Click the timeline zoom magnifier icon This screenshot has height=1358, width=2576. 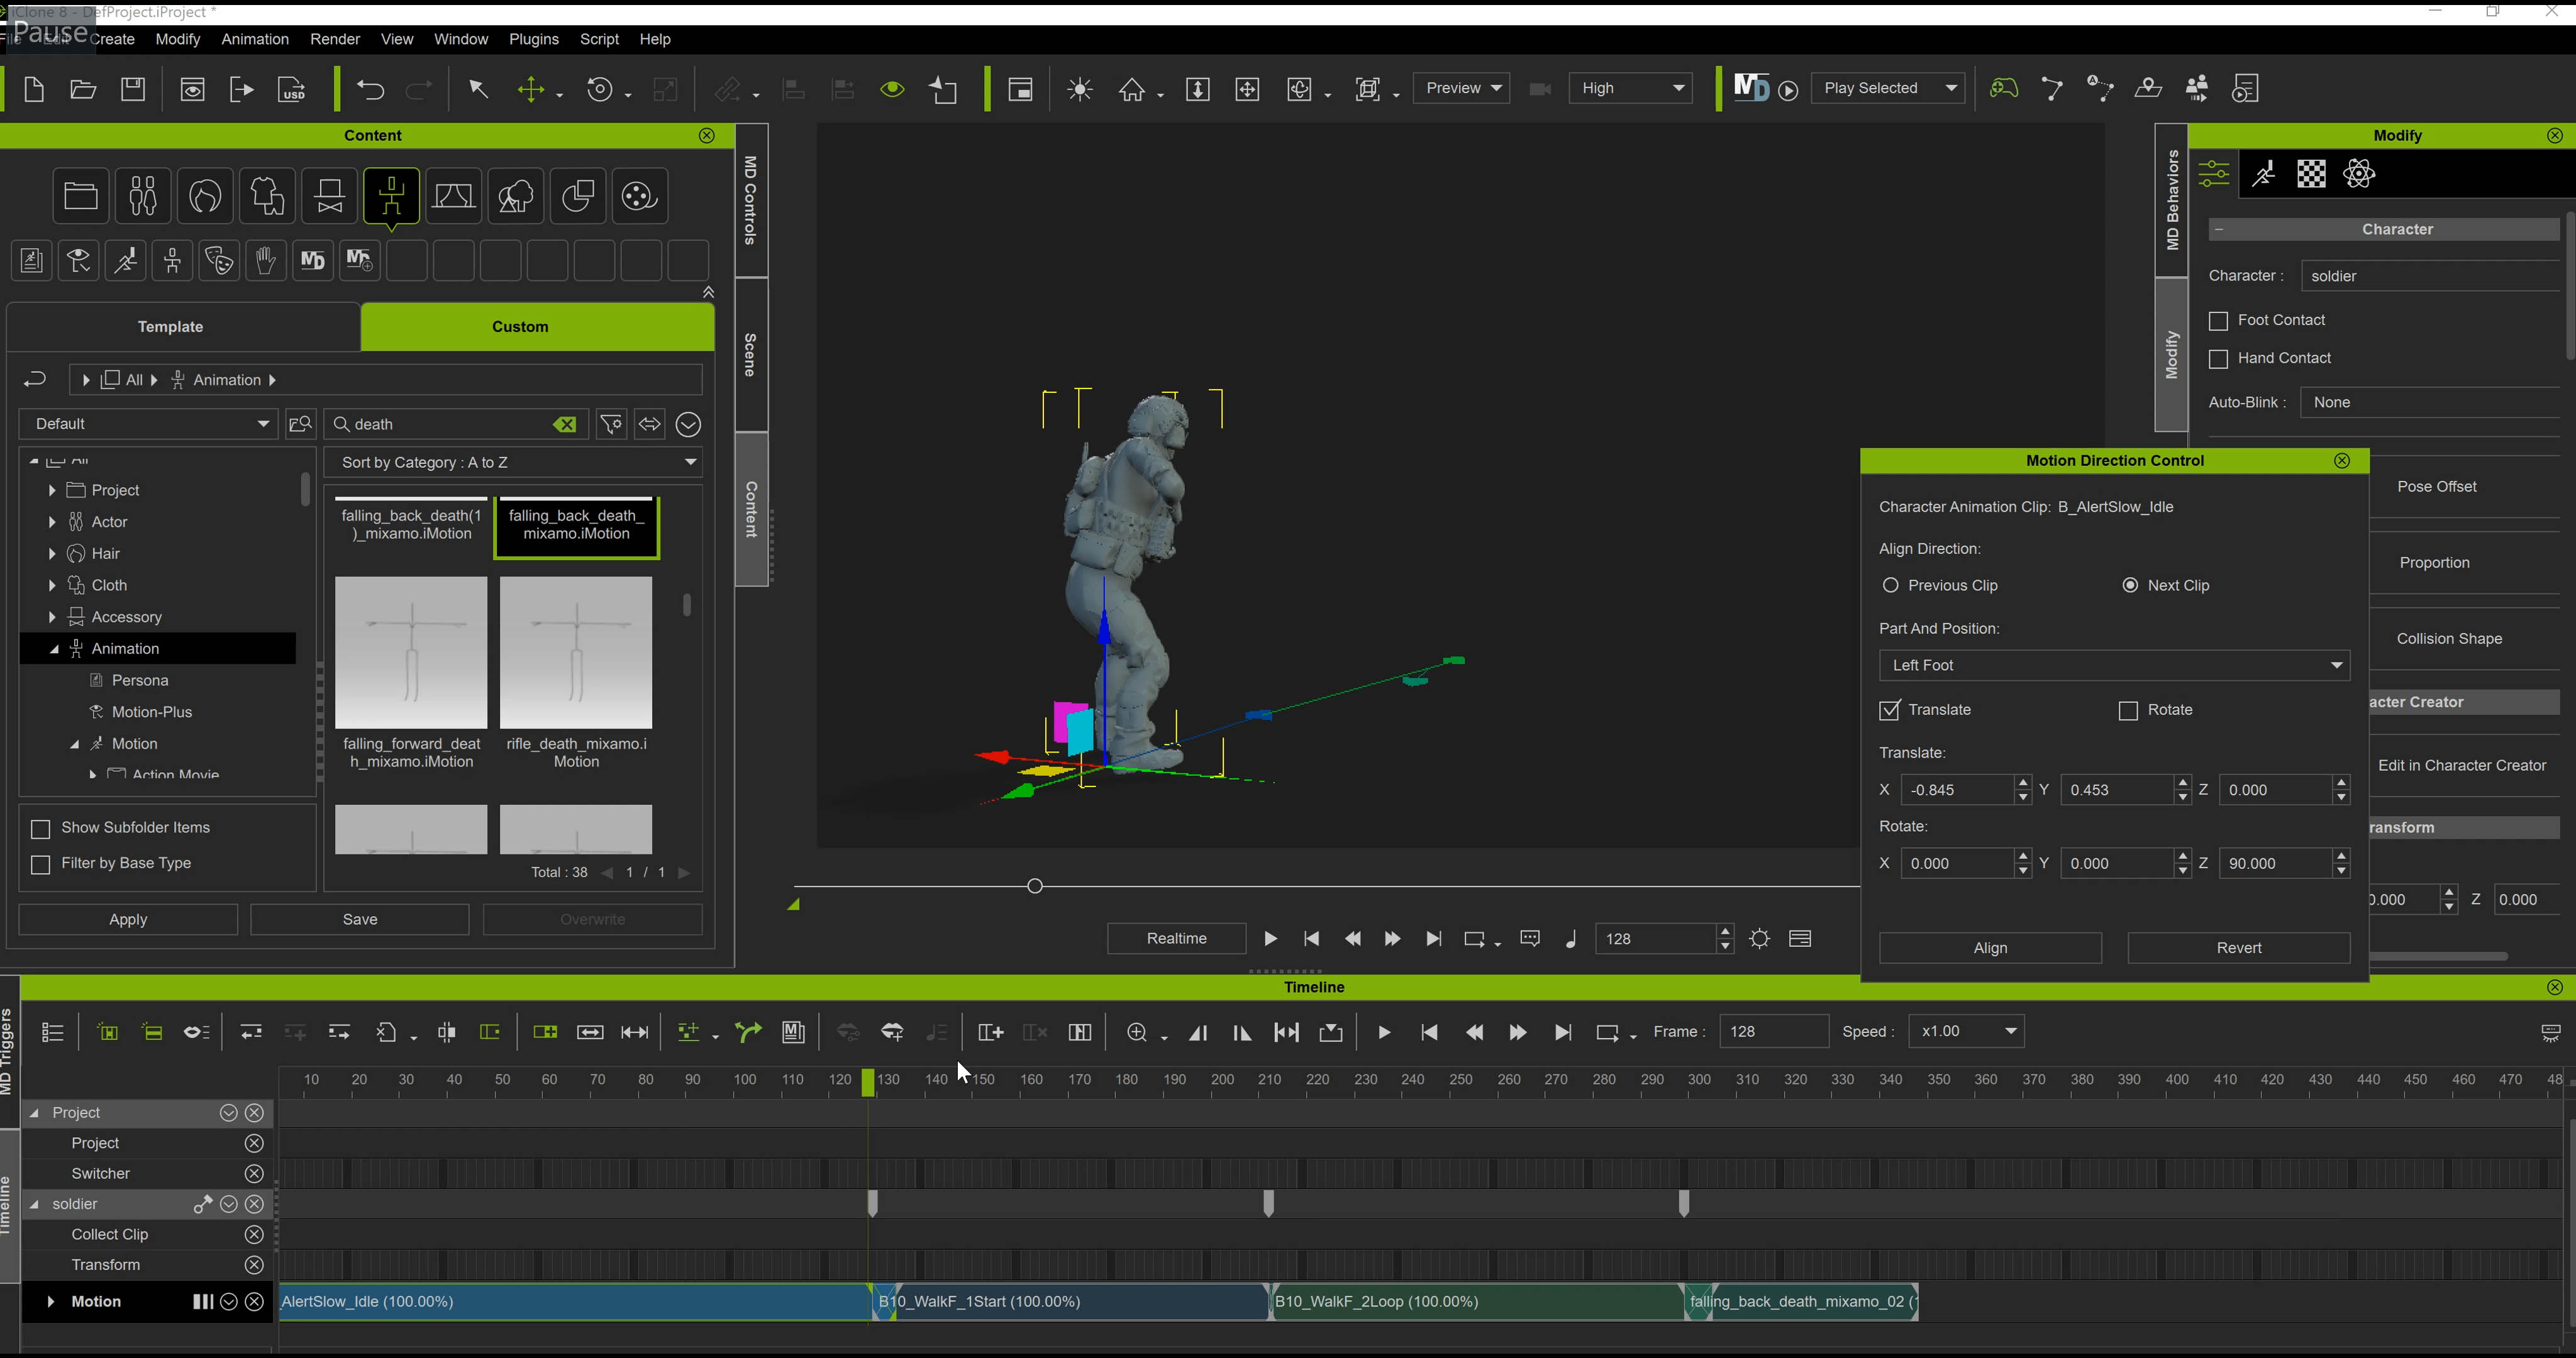coord(1137,1032)
